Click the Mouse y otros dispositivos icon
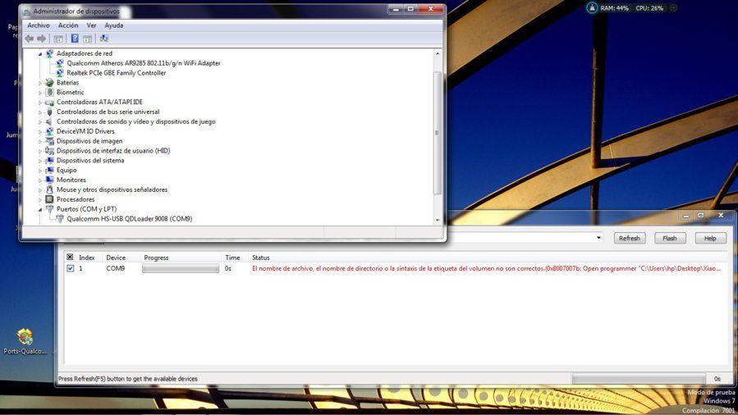The height and width of the screenshot is (415, 738). tap(49, 189)
